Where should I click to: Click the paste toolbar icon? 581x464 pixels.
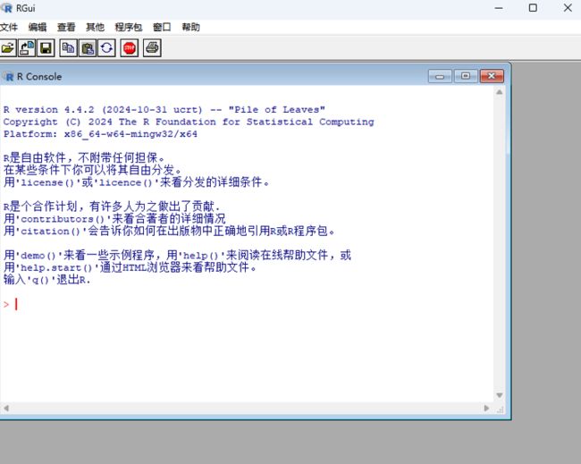[88, 48]
